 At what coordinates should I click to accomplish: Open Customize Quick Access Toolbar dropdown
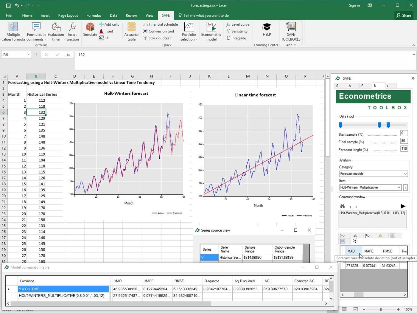(38, 5)
